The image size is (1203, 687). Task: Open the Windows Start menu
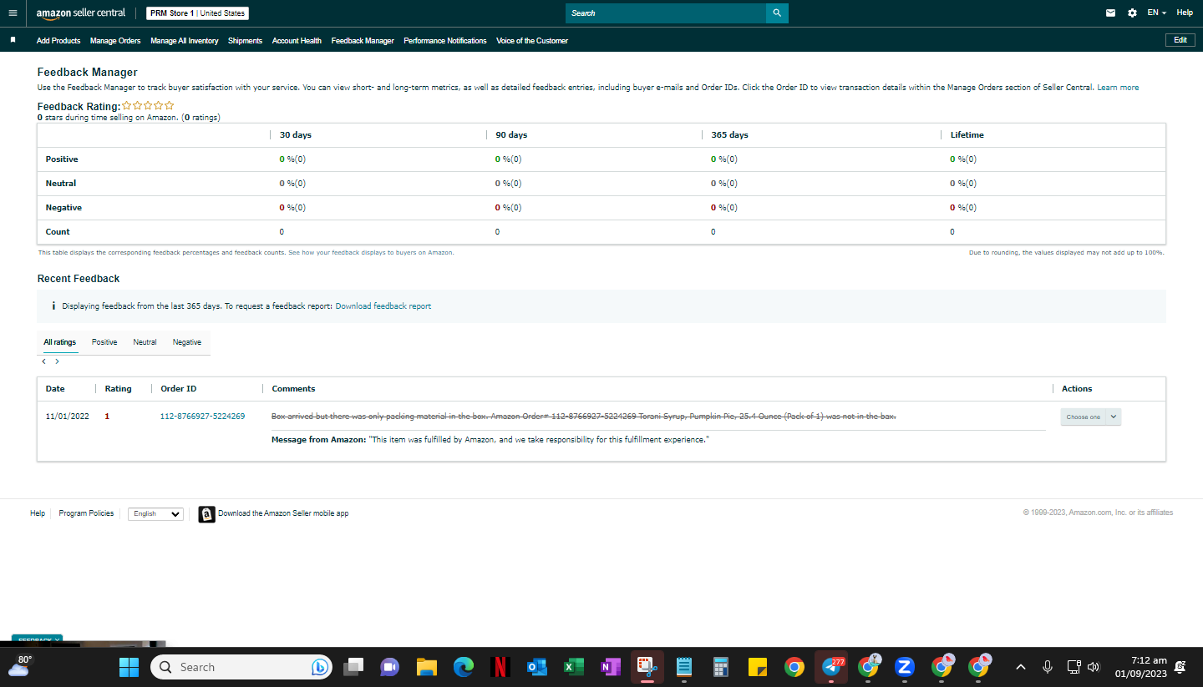click(x=129, y=667)
